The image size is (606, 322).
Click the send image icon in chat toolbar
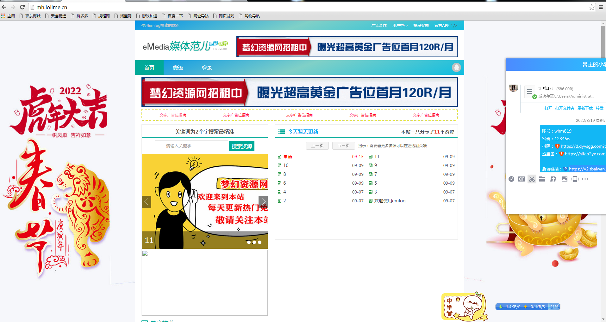tap(565, 179)
